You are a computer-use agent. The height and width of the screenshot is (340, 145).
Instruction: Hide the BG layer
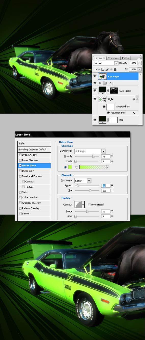tap(95, 119)
